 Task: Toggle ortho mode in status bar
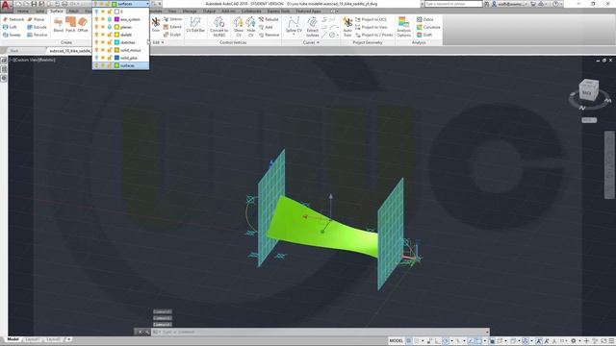click(437, 341)
